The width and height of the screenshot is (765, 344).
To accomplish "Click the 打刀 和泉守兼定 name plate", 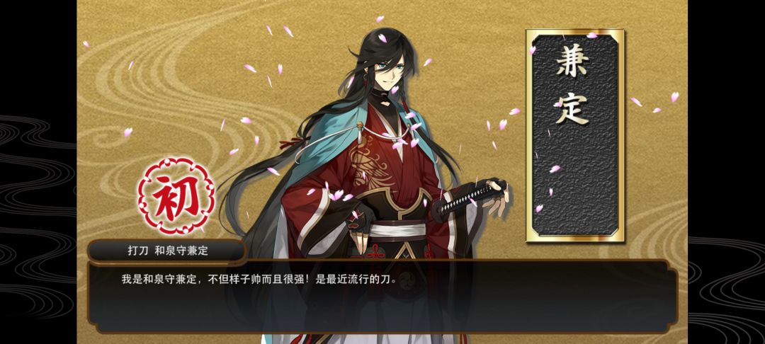I will (166, 251).
